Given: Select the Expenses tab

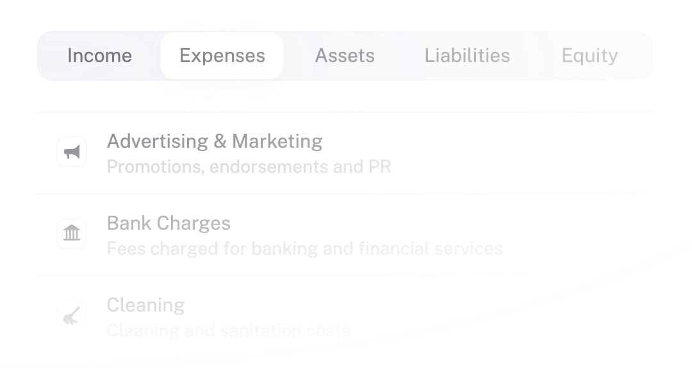Looking at the screenshot, I should pyautogui.click(x=222, y=56).
